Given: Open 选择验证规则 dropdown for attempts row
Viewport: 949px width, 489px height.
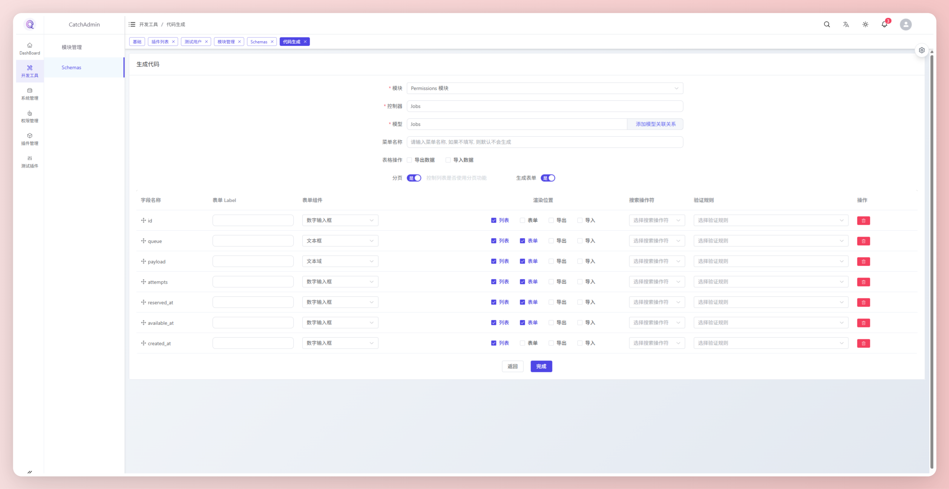Looking at the screenshot, I should point(770,282).
